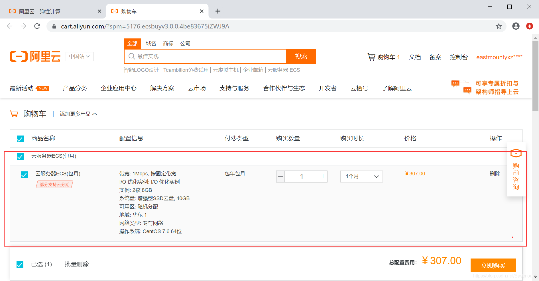Delete the ECS item via 删除
This screenshot has height=281, width=539.
point(495,174)
